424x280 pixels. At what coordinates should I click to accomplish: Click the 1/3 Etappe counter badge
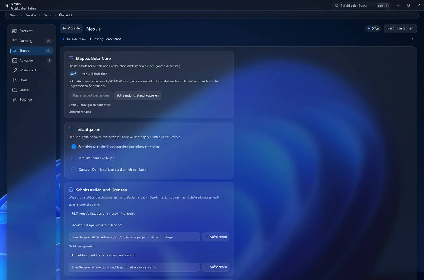(48, 51)
